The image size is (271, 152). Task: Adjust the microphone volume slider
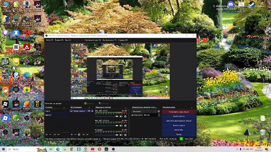(x=107, y=135)
